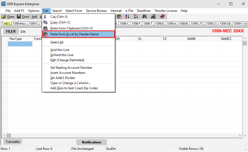This screenshot has width=248, height=152.
Task: Choose Void this Line
Action: [78, 50]
